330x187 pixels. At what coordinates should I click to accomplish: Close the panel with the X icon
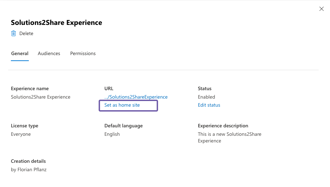click(x=321, y=9)
